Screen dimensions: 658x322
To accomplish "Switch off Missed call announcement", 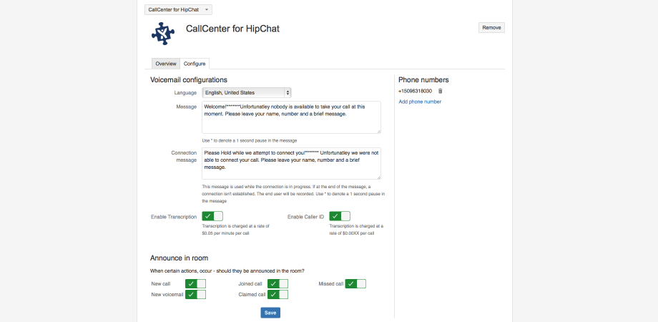I will 355,284.
